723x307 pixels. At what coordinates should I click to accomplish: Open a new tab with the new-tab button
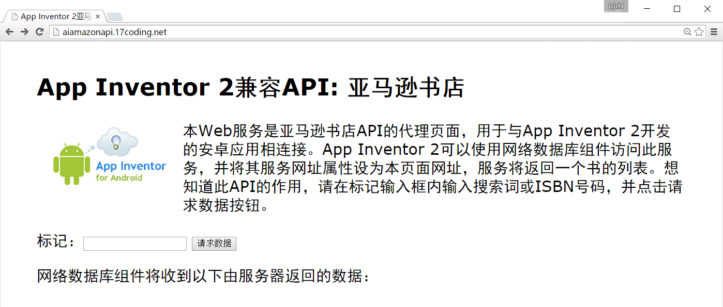tap(114, 17)
